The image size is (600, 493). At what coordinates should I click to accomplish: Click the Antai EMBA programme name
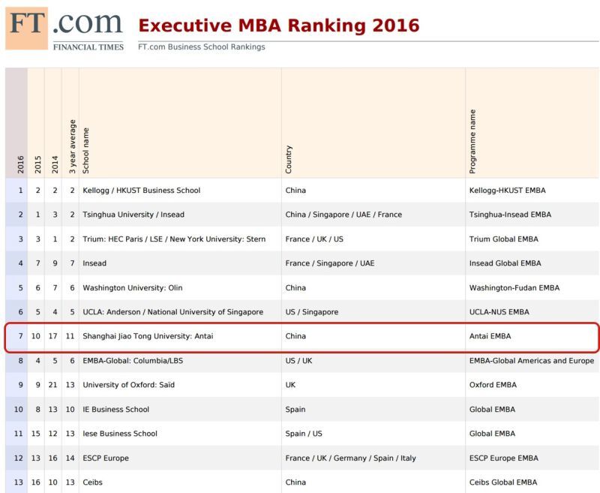(x=490, y=336)
